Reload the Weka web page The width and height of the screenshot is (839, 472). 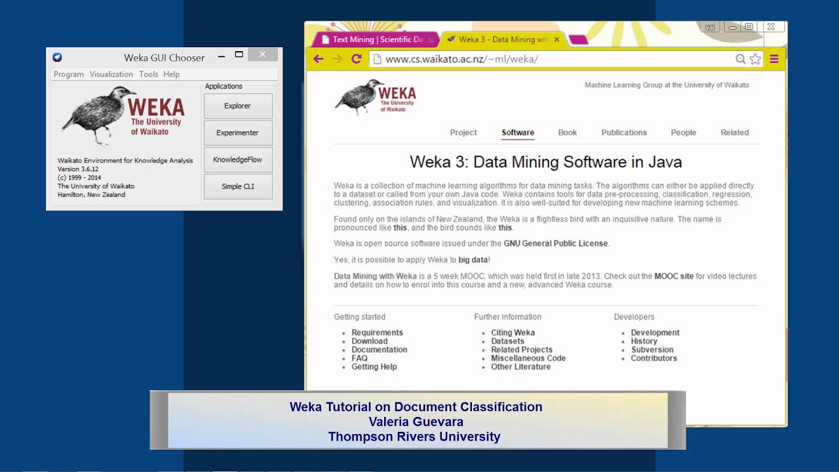(x=357, y=59)
